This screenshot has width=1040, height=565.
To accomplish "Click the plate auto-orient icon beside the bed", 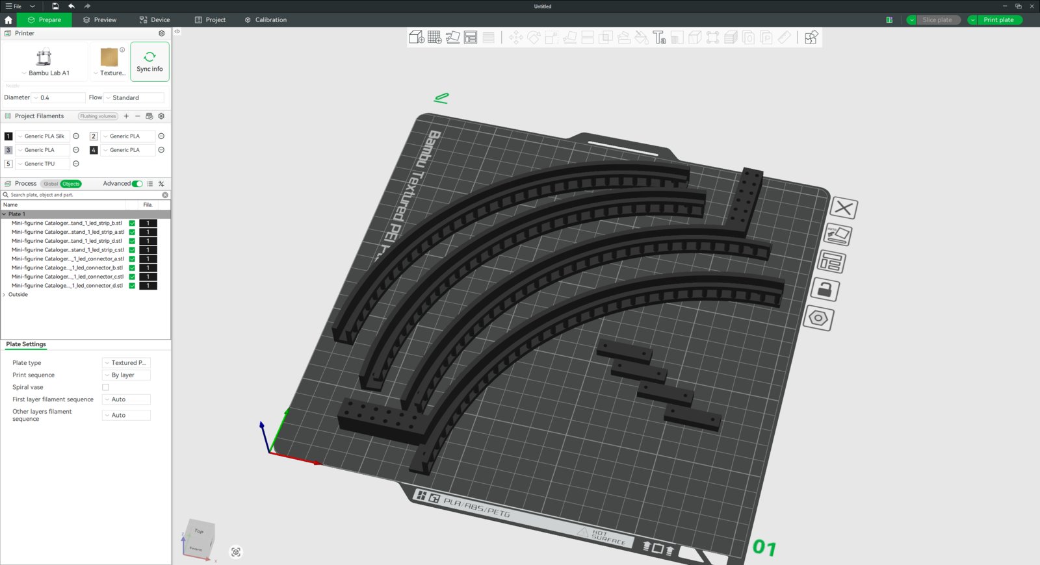I will [x=838, y=234].
